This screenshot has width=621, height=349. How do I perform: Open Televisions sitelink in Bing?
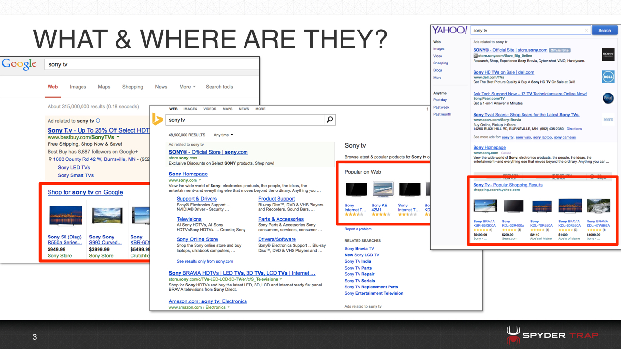189,219
